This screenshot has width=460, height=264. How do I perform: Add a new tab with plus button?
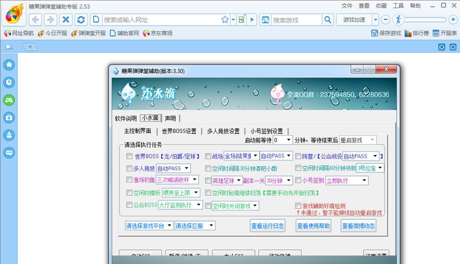pyautogui.click(x=30, y=47)
